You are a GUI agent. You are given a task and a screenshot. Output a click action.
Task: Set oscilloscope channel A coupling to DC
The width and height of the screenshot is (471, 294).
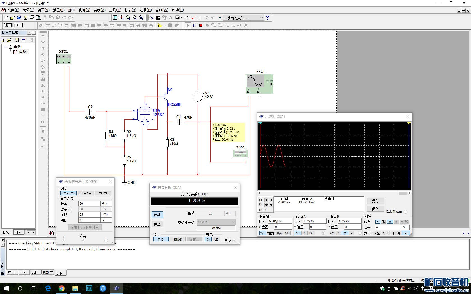[311, 233]
